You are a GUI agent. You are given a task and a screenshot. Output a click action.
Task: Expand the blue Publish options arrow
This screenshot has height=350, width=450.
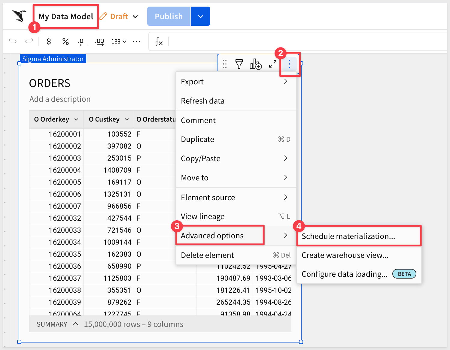point(200,17)
